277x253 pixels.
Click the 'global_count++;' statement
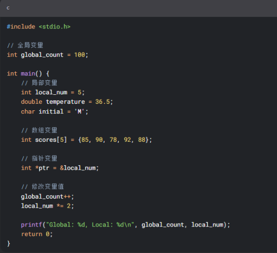pyautogui.click(x=47, y=197)
